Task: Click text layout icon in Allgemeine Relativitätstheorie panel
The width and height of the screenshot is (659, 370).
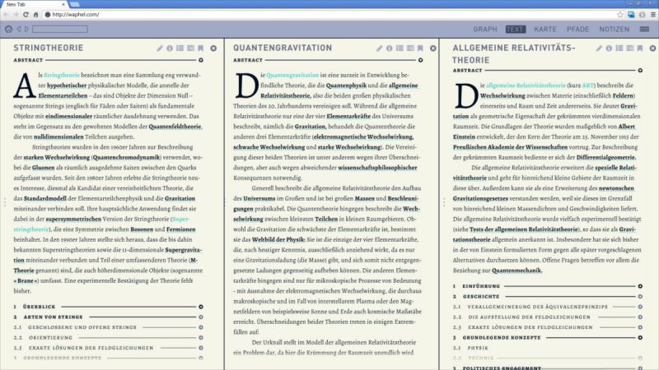Action: (x=630, y=49)
